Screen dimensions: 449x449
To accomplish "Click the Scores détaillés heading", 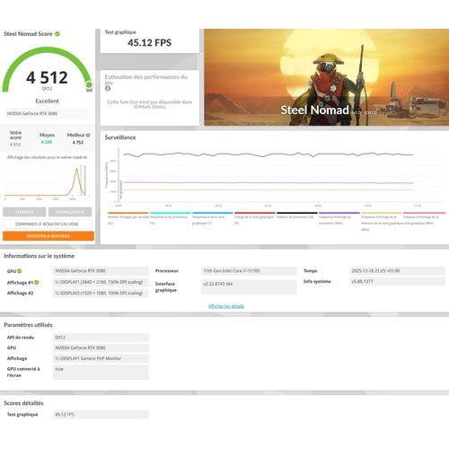I will pyautogui.click(x=23, y=403).
